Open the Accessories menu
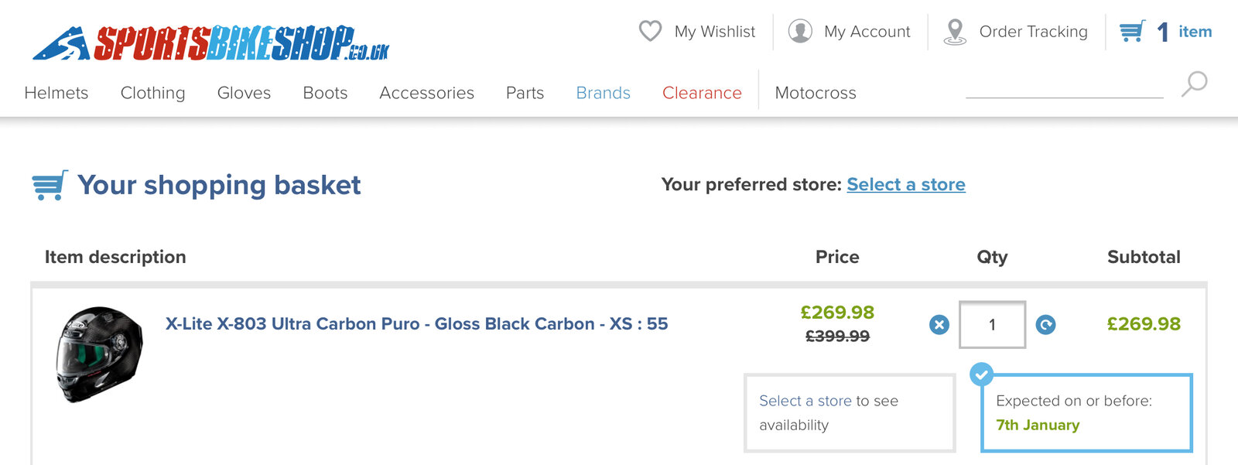Image resolution: width=1238 pixels, height=465 pixels. click(x=426, y=93)
